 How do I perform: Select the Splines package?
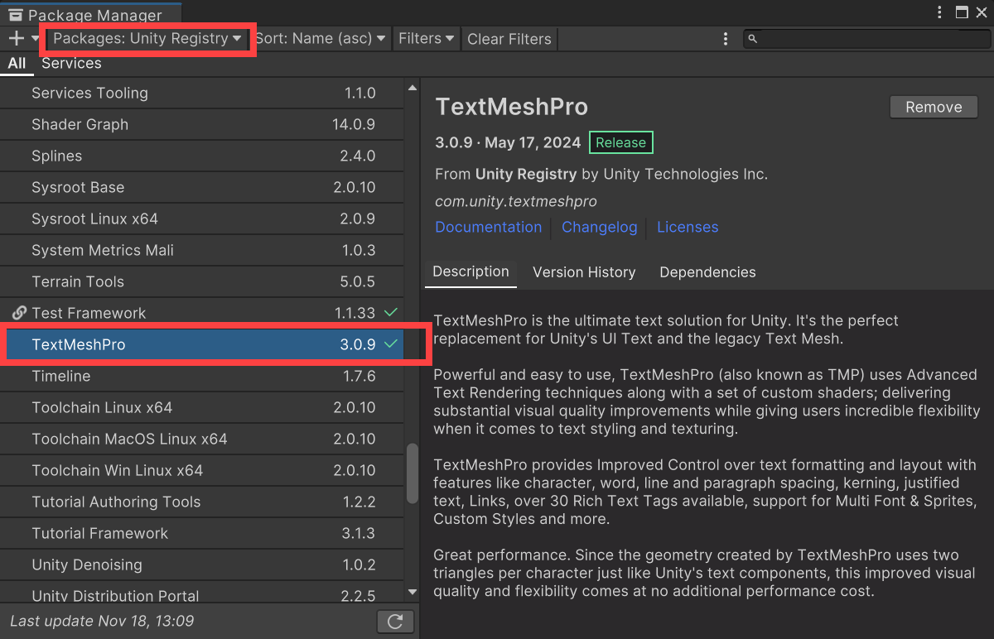pyautogui.click(x=202, y=156)
